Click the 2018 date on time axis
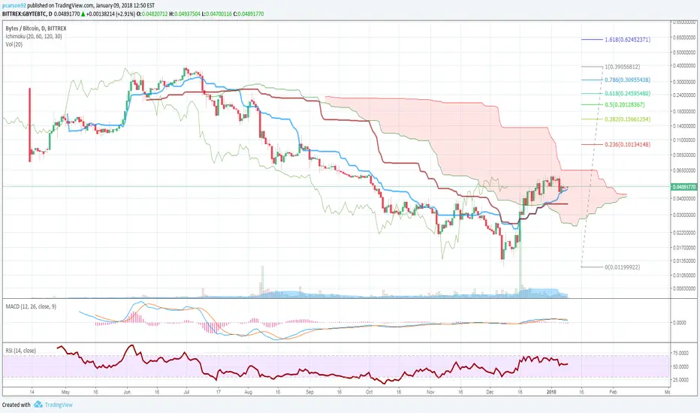 pyautogui.click(x=551, y=392)
